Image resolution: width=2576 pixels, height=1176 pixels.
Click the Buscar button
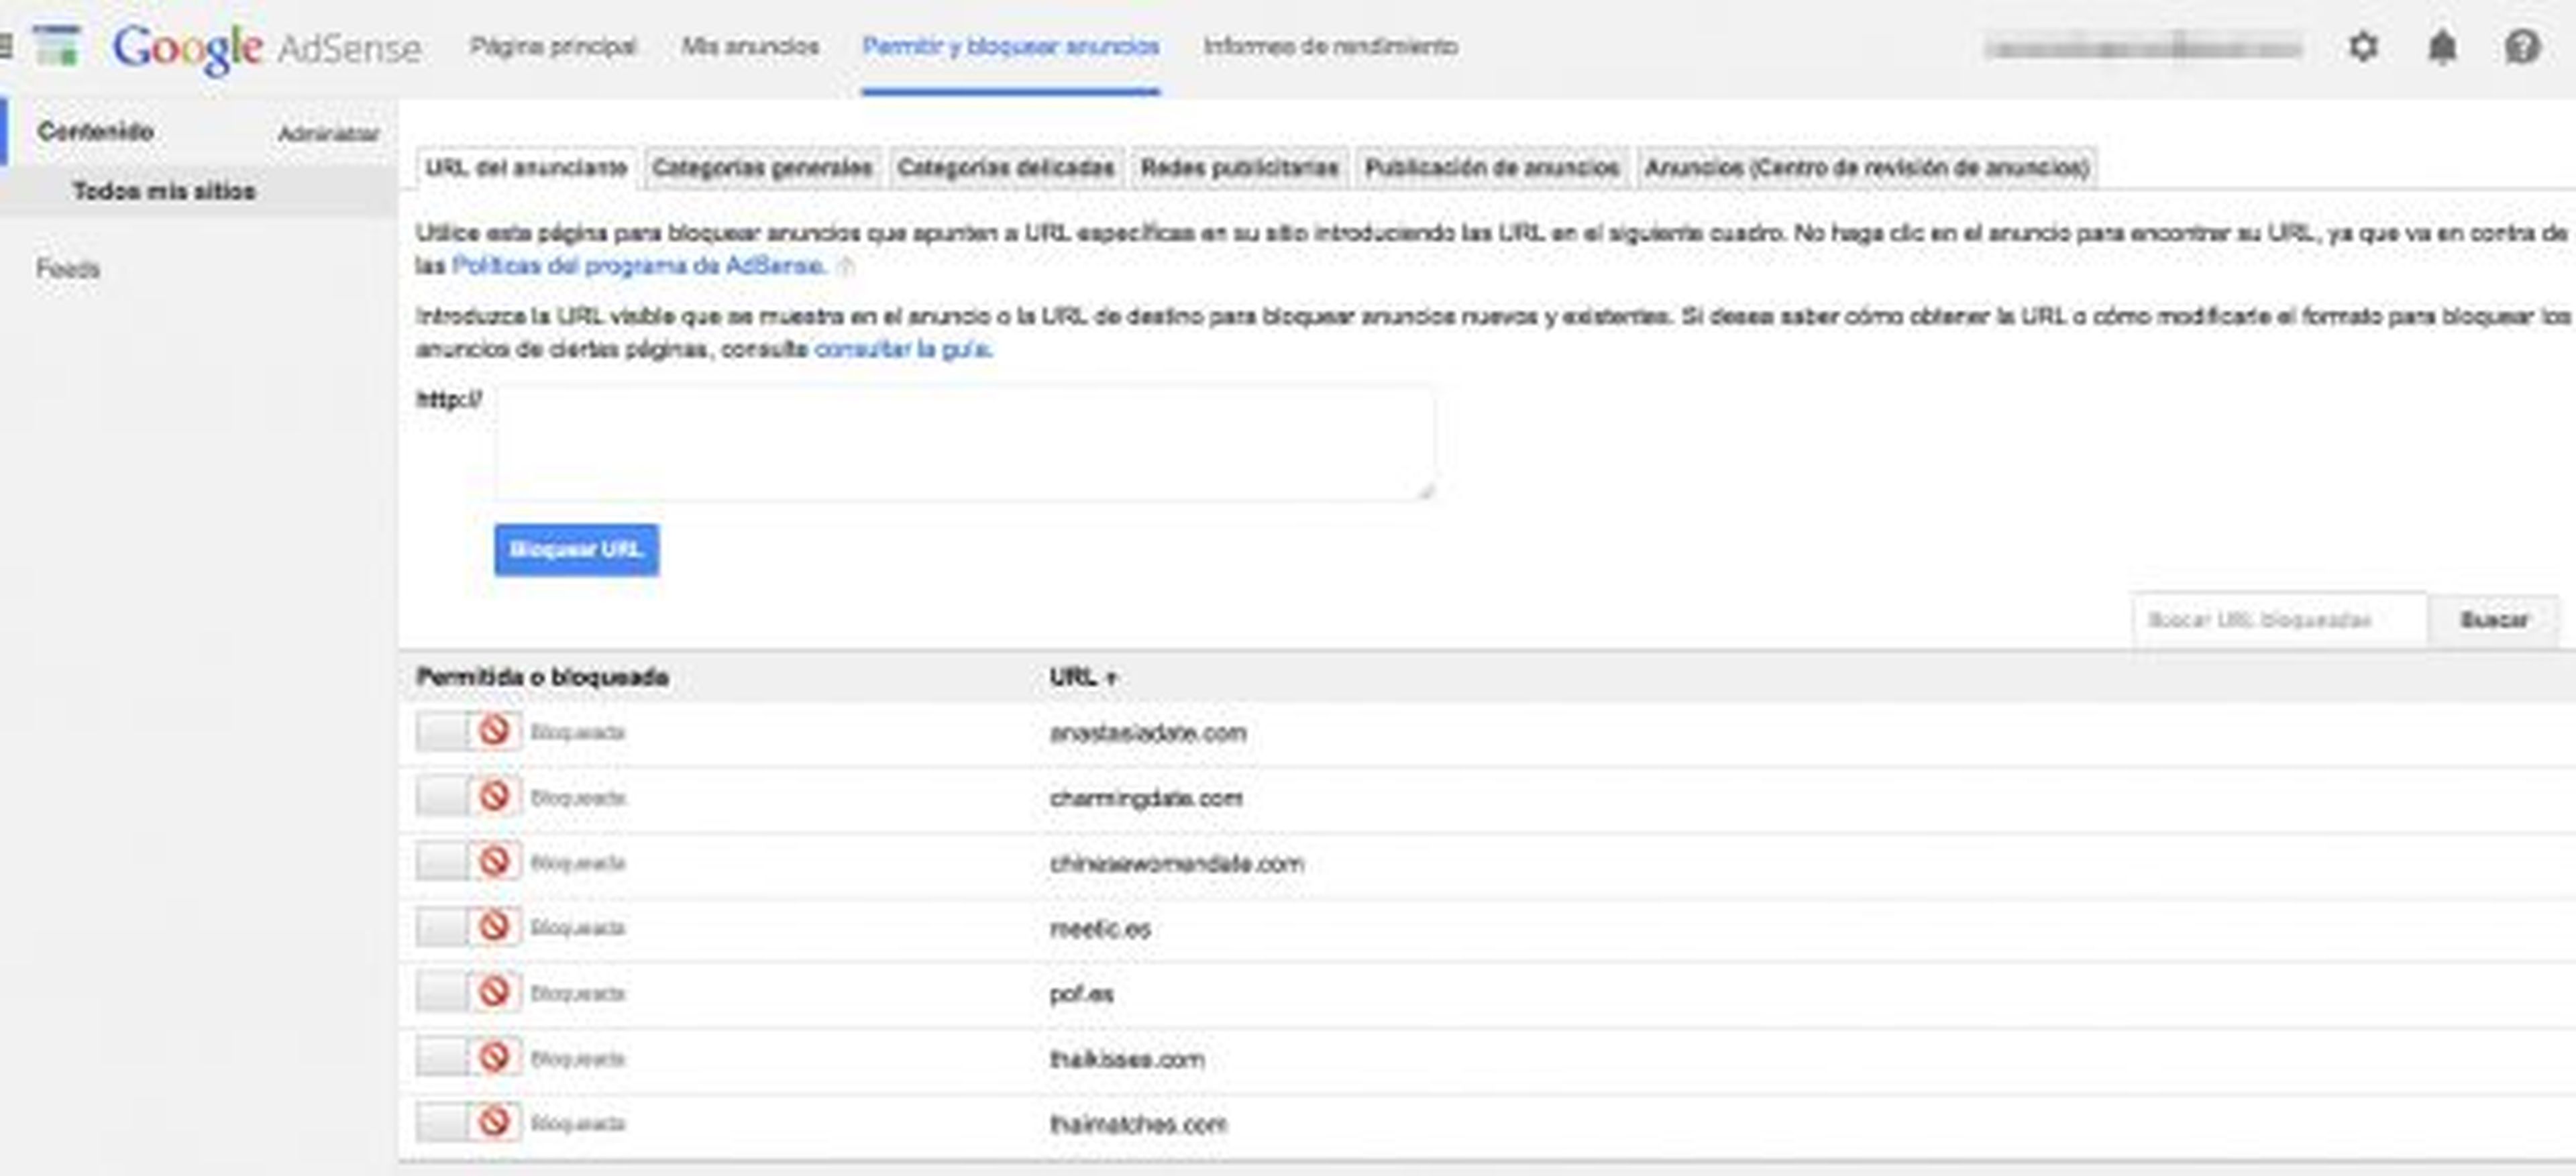tap(2494, 620)
